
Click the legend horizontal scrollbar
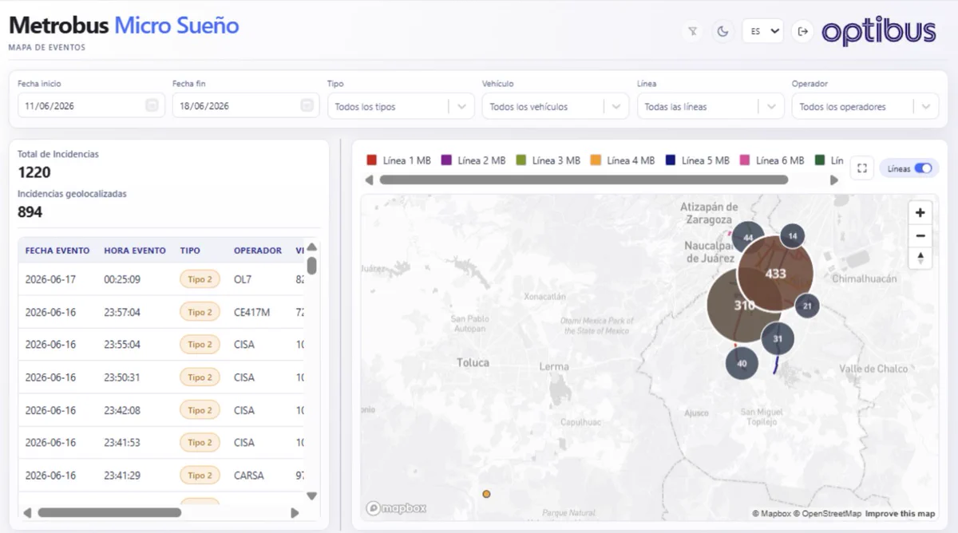pyautogui.click(x=584, y=180)
